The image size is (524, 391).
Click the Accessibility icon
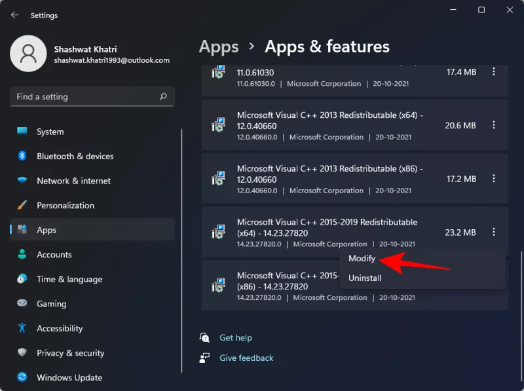click(22, 328)
